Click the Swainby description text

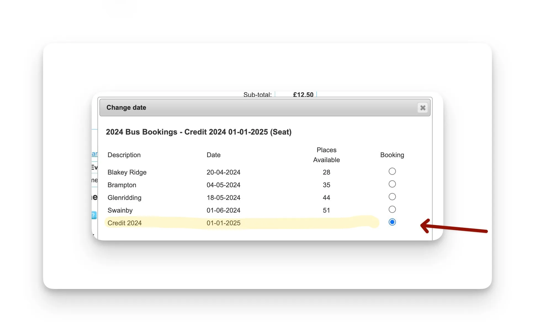tap(120, 210)
